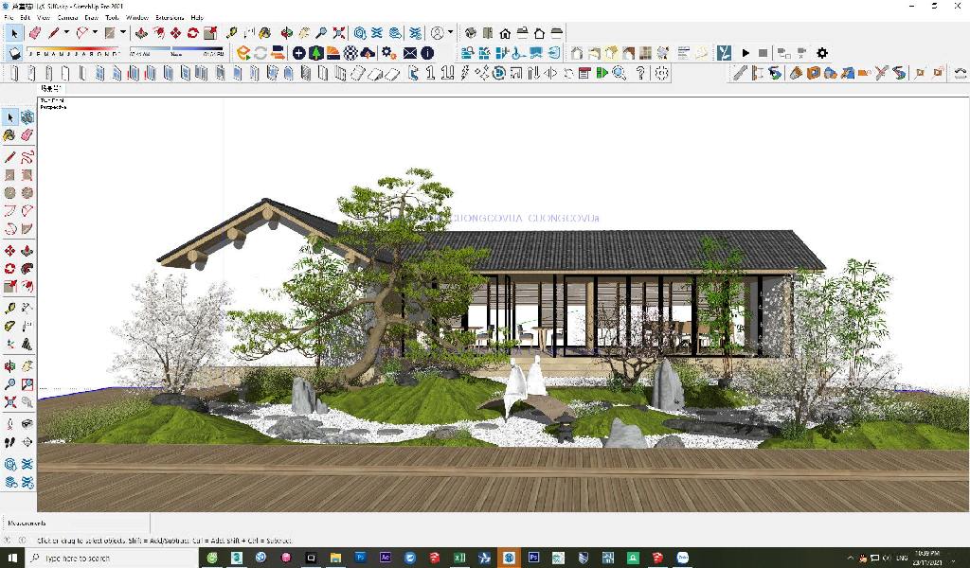Toggle X-ray face style
The width and height of the screenshot is (970, 568).
tap(576, 53)
